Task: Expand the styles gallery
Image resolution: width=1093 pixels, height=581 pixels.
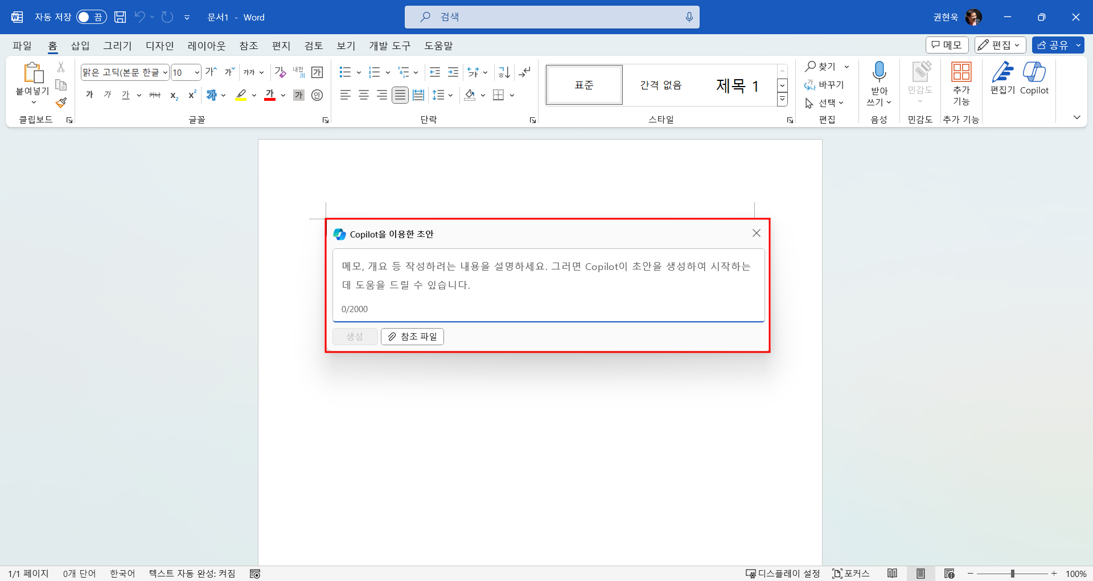Action: 783,100
